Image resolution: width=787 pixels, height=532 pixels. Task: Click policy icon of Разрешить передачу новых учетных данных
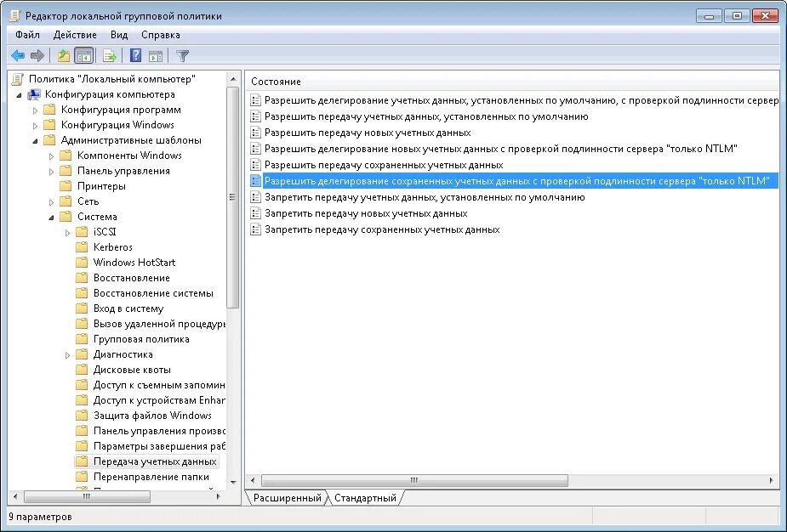(x=255, y=133)
